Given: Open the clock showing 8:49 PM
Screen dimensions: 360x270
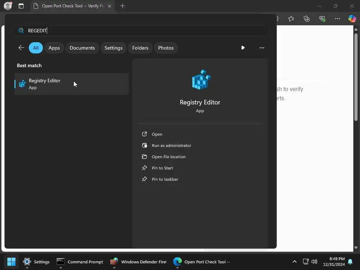Looking at the screenshot, I should coord(334,262).
